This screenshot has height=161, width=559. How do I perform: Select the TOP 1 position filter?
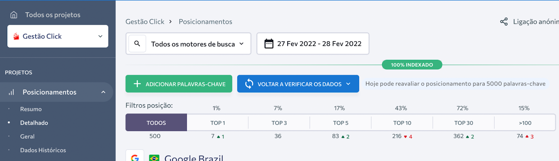218,123
